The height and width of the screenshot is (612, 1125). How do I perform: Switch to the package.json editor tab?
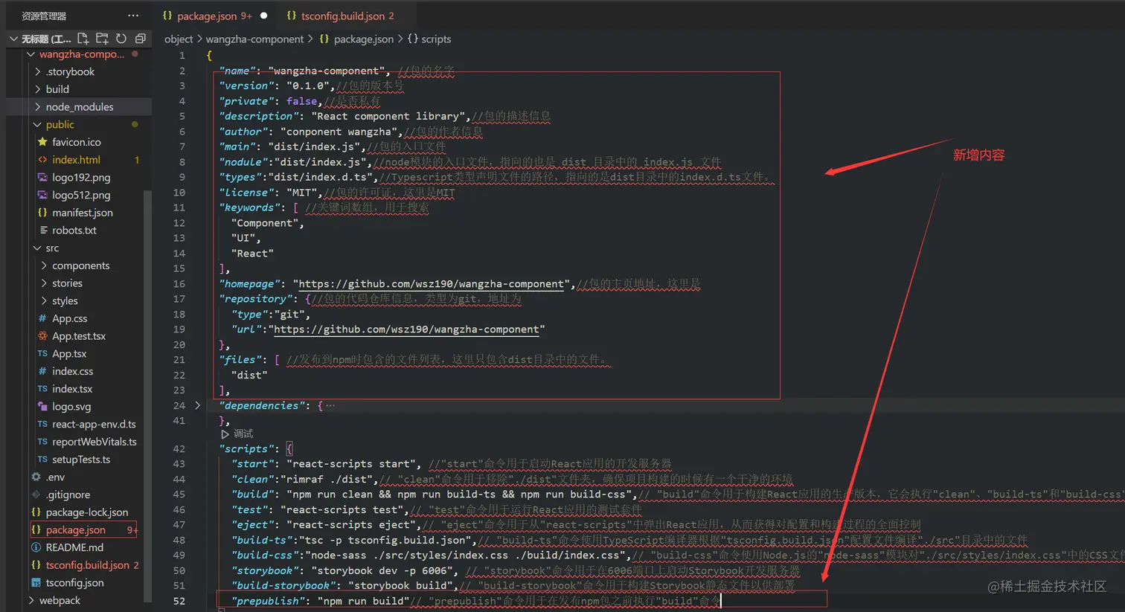[207, 16]
